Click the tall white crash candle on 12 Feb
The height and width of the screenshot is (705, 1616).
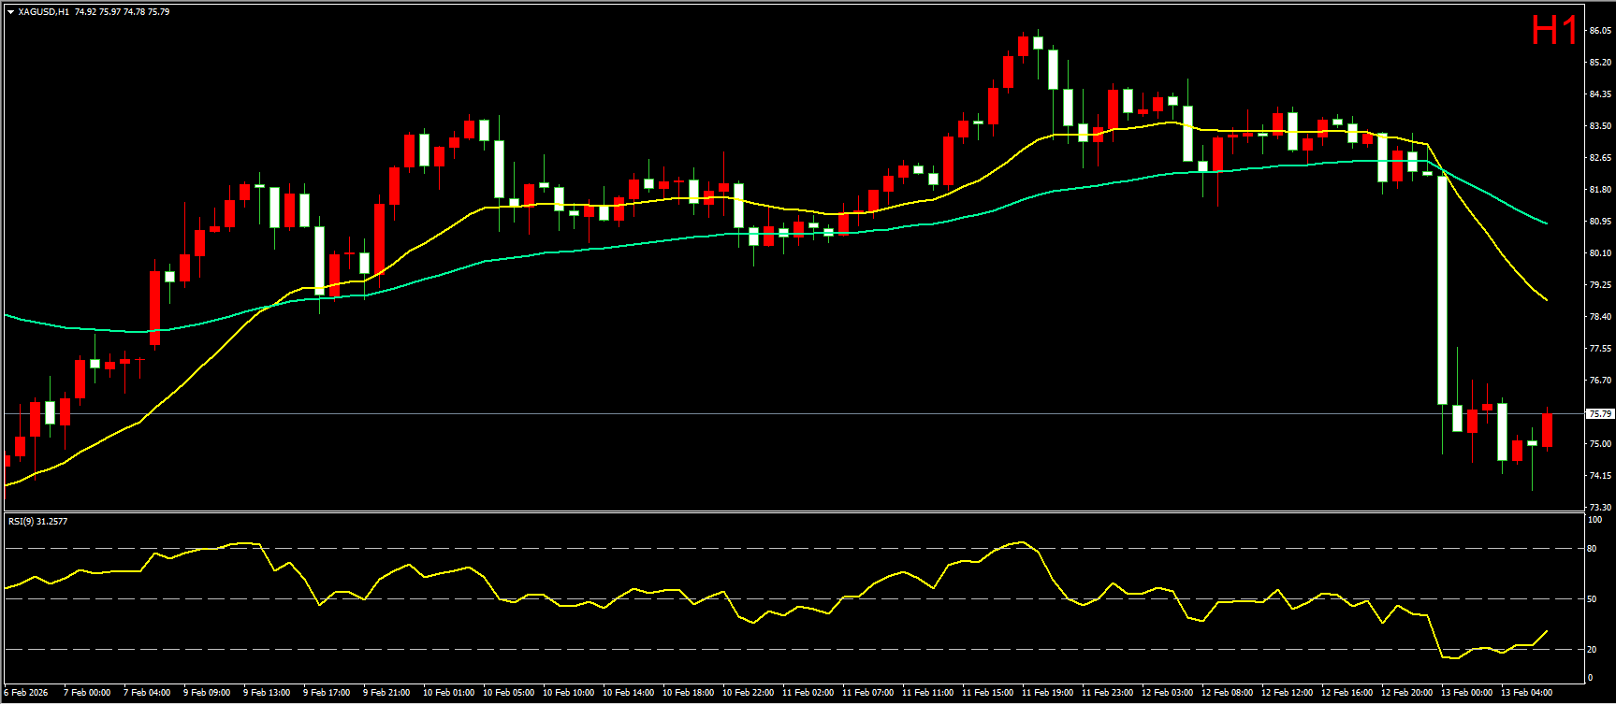click(1442, 290)
